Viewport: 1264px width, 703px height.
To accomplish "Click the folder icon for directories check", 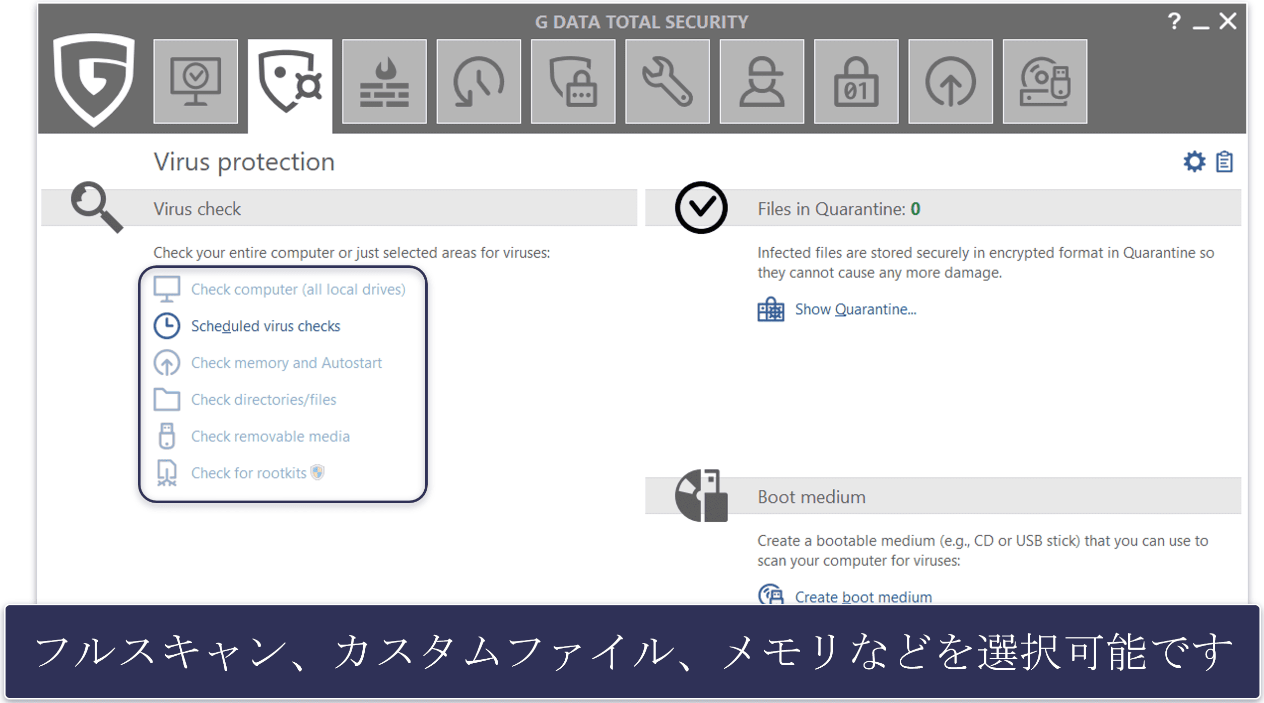I will point(167,399).
